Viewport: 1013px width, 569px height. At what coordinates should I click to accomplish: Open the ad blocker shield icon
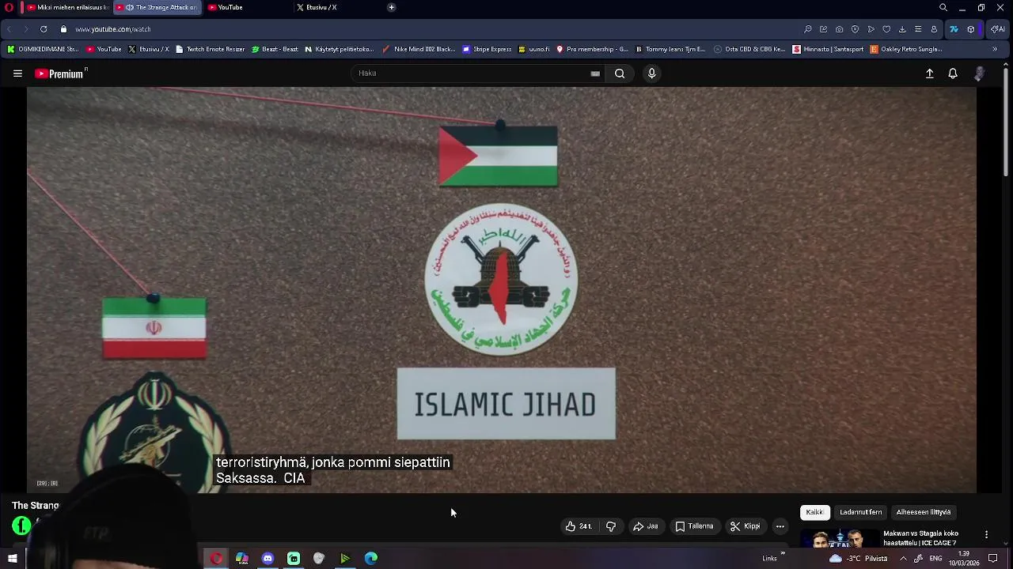pos(856,29)
